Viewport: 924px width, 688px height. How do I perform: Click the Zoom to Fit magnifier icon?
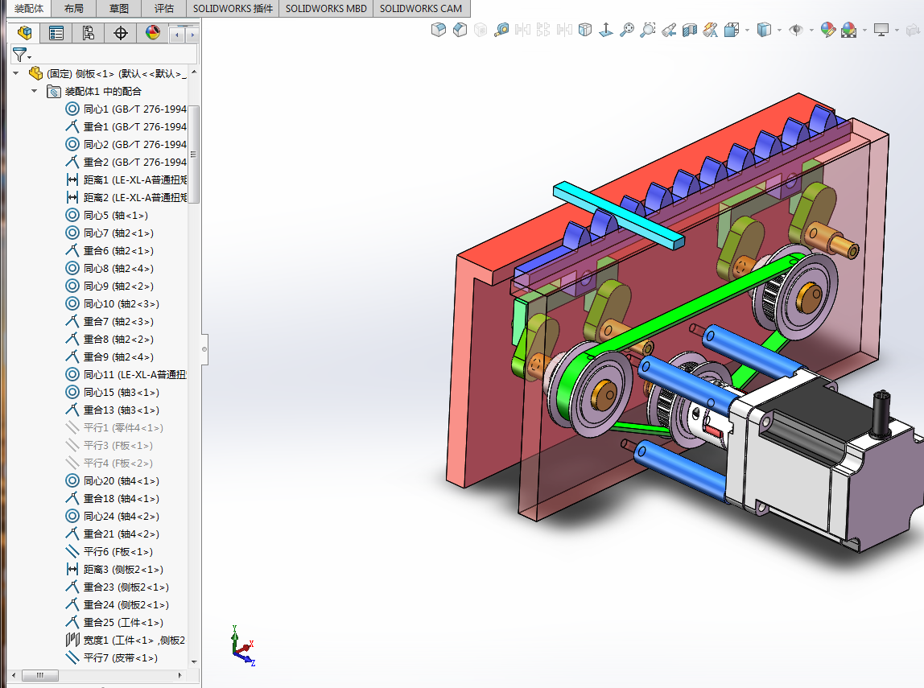coord(627,30)
